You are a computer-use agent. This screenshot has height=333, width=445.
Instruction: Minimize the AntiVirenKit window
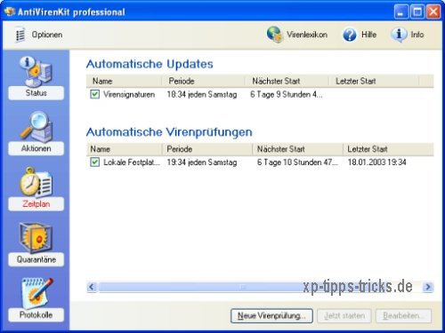pos(401,12)
